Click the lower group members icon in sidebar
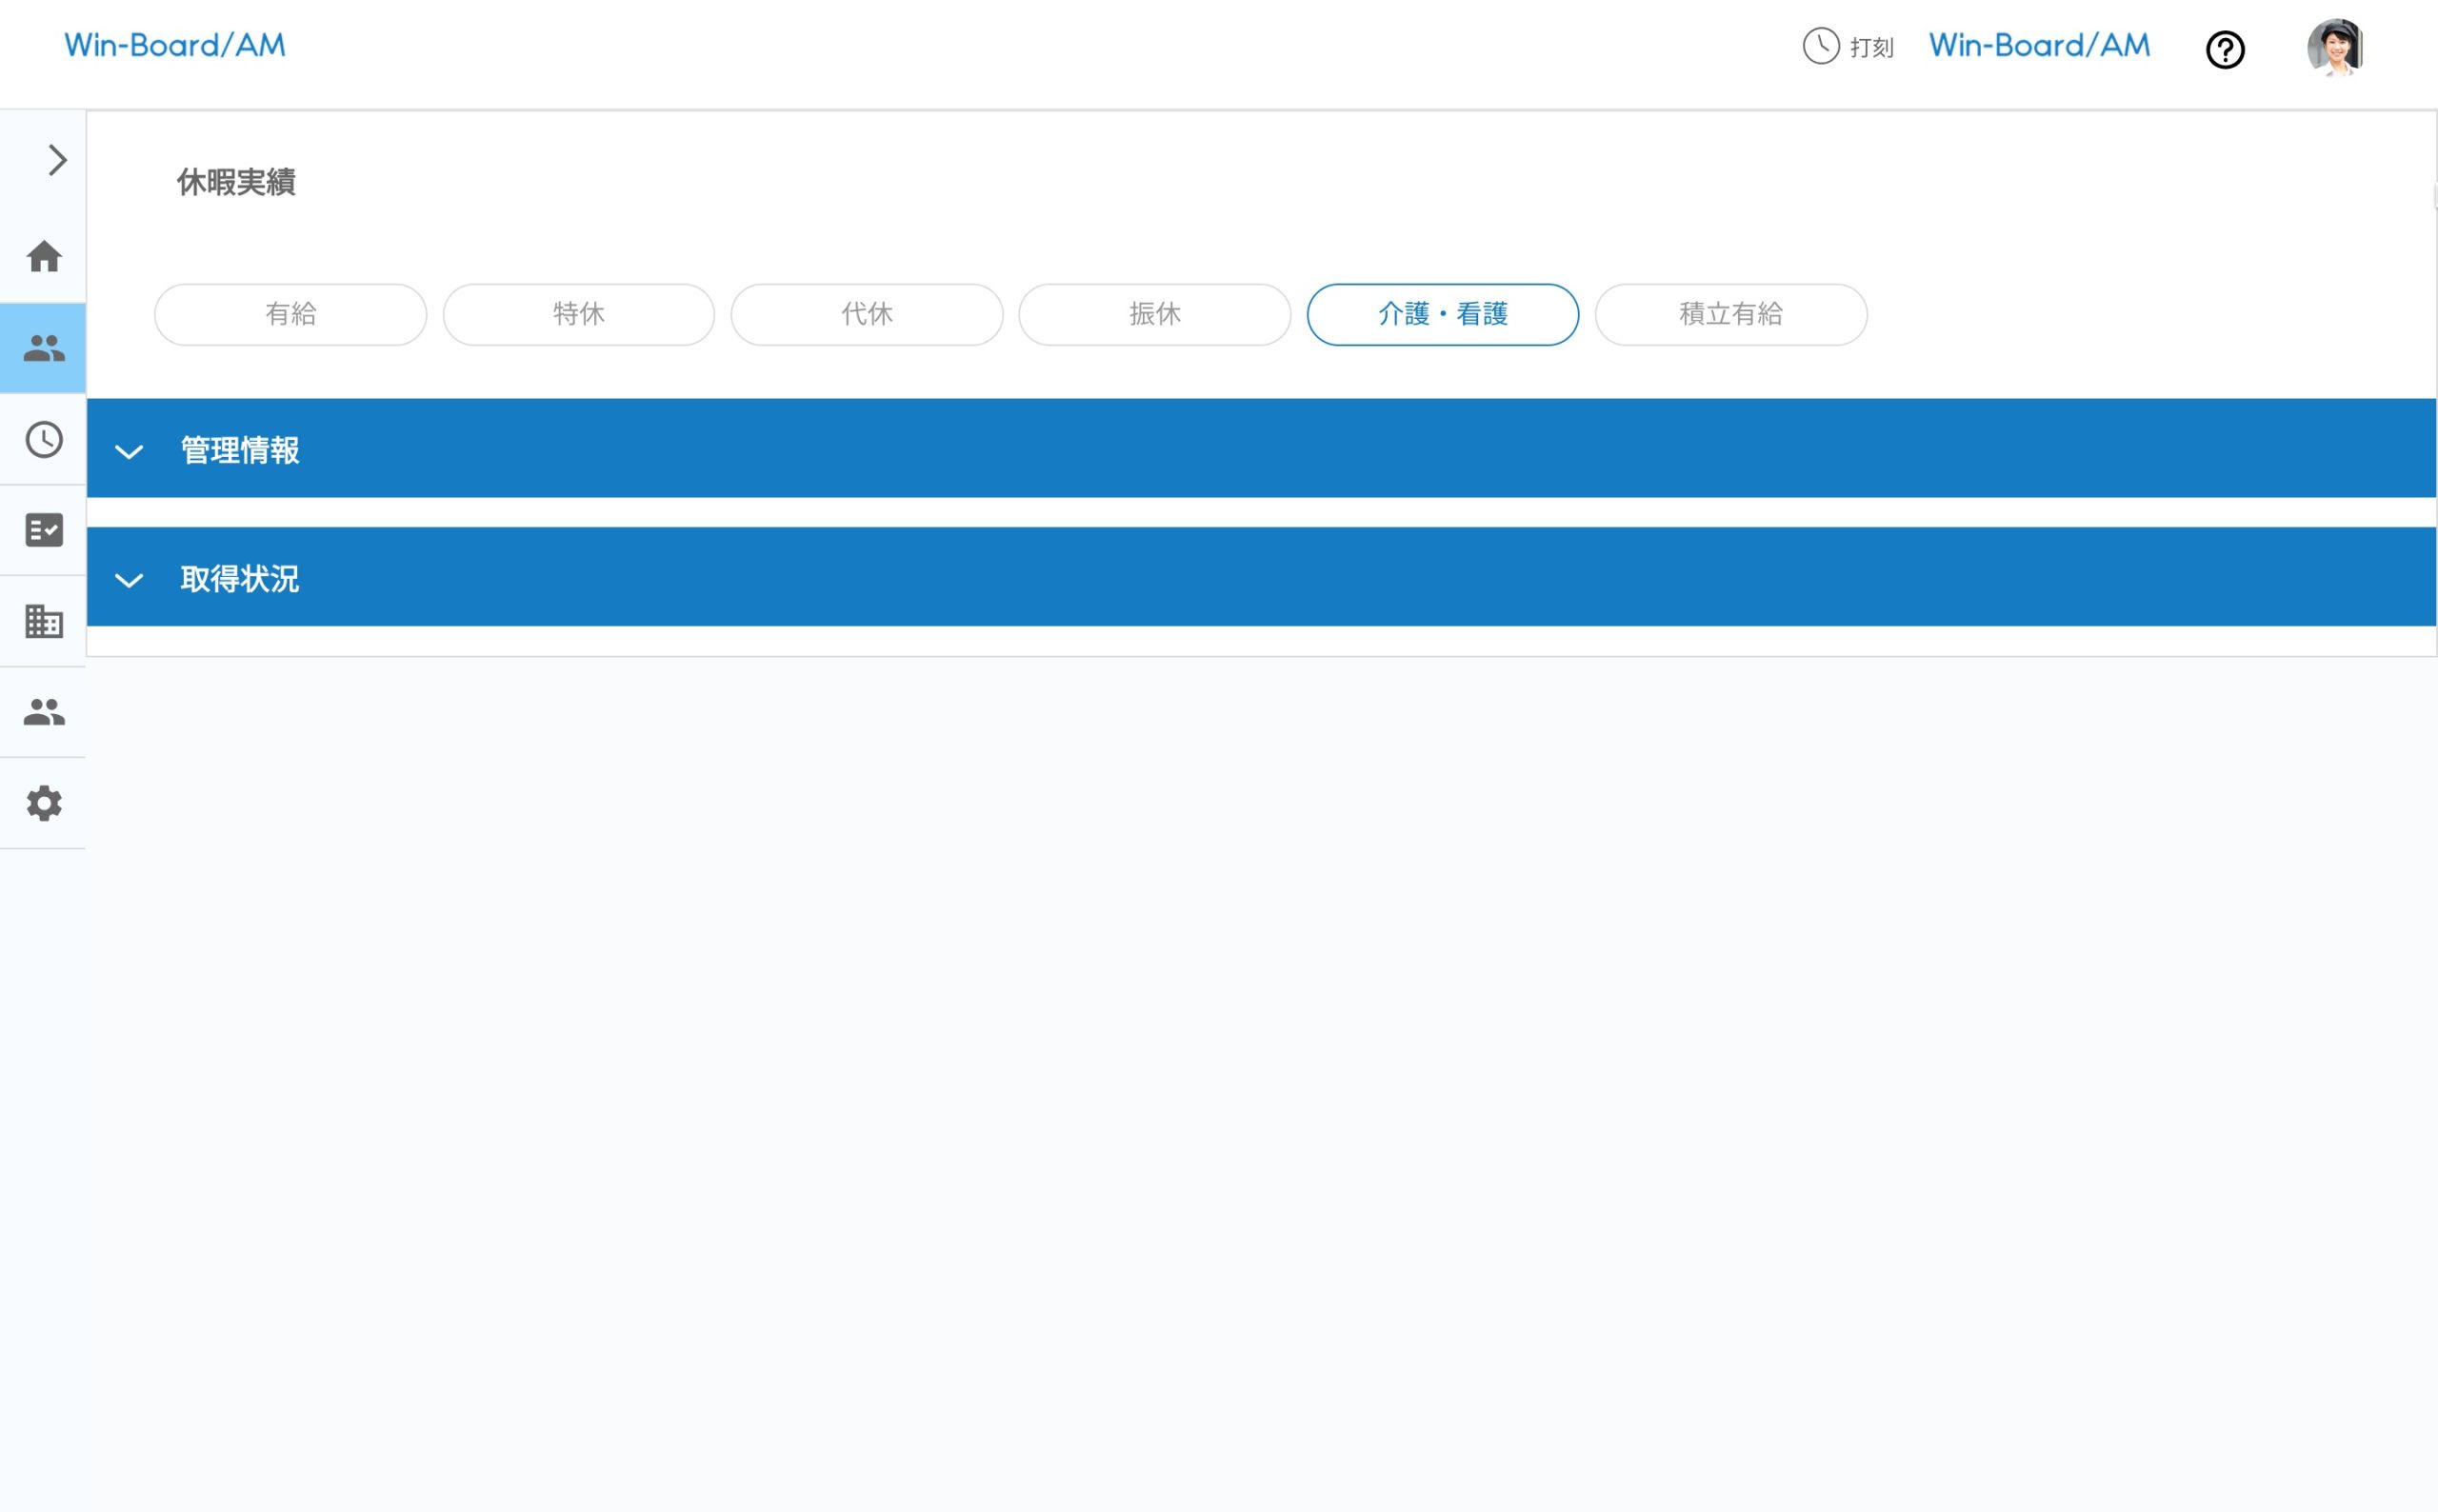This screenshot has height=1512, width=2438. (43, 712)
